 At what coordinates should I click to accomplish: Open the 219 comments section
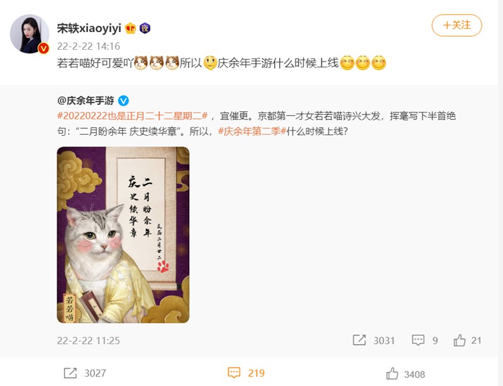pos(246,373)
